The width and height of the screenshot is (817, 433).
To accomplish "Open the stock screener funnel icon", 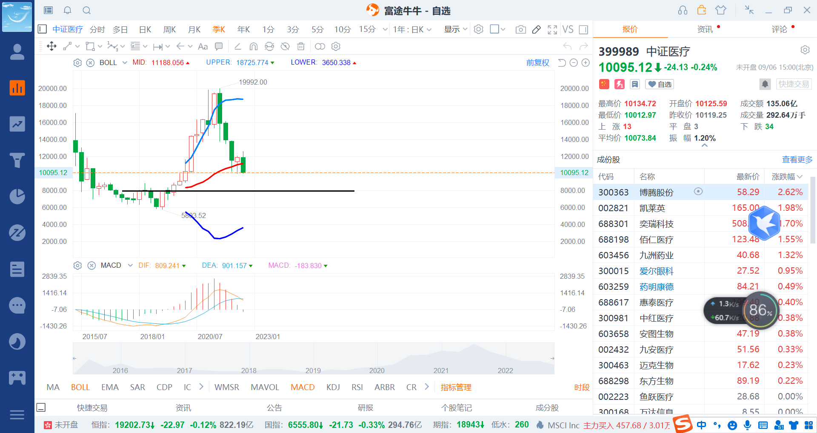I will coord(17,160).
